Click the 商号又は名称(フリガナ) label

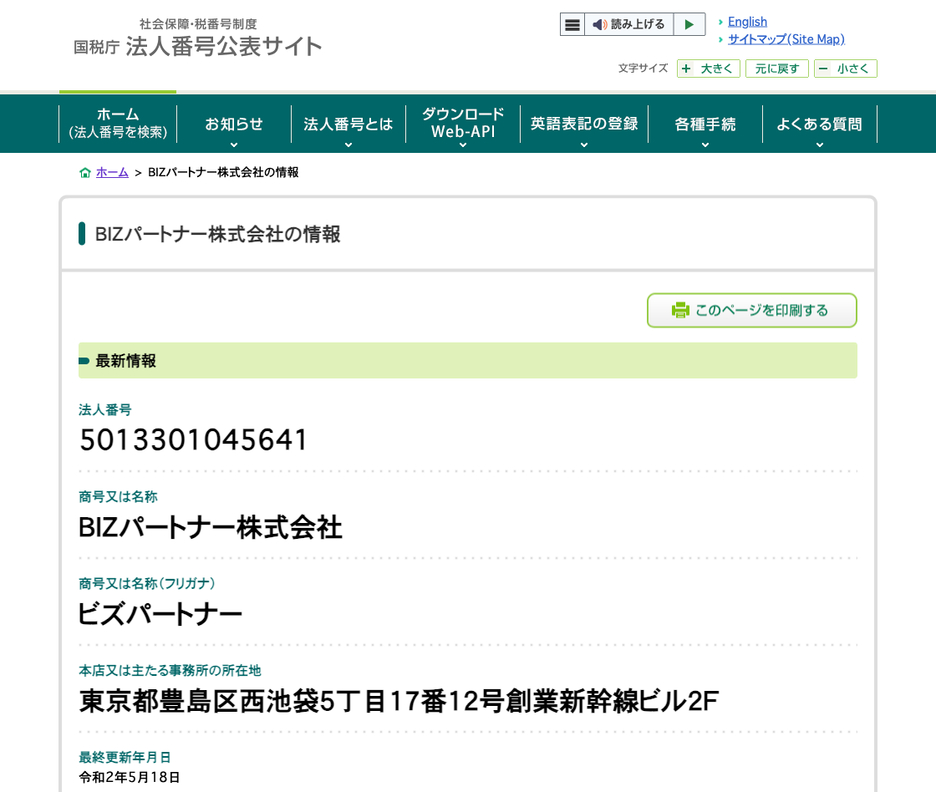point(147,584)
